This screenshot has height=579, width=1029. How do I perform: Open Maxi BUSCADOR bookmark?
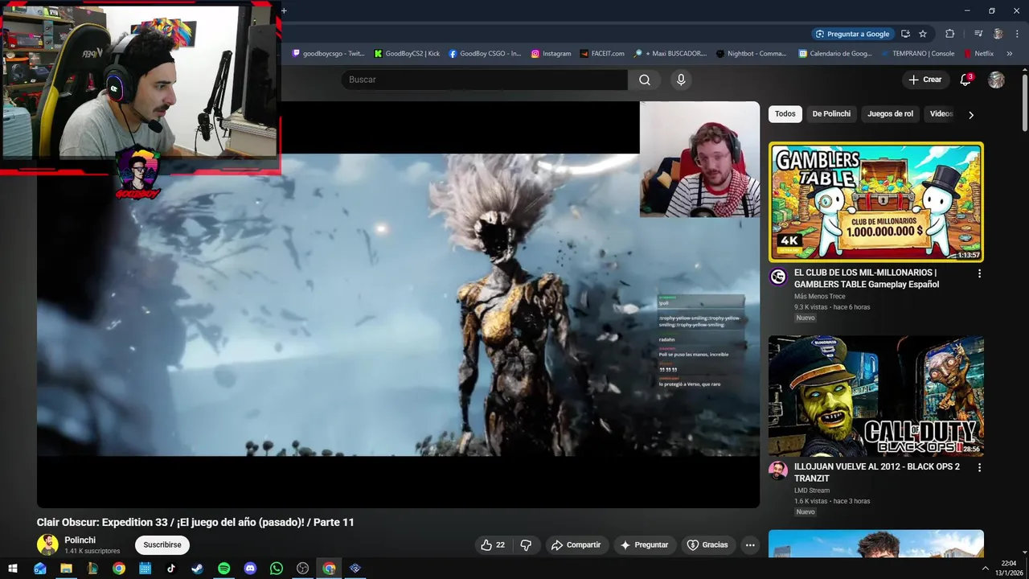tap(670, 54)
